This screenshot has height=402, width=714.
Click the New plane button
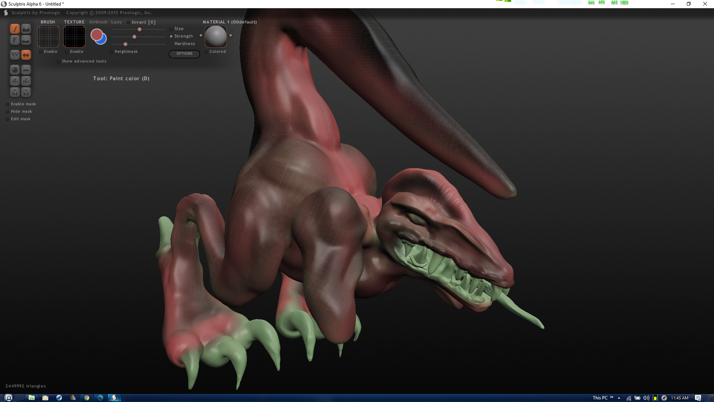coord(26,70)
